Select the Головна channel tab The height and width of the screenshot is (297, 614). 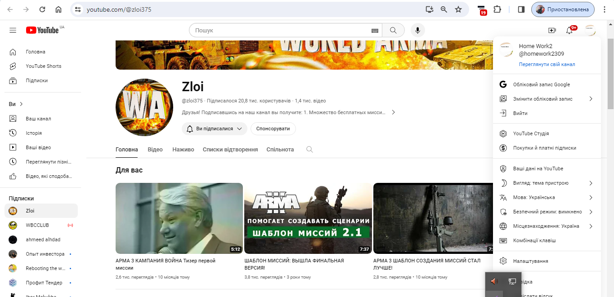(x=127, y=149)
